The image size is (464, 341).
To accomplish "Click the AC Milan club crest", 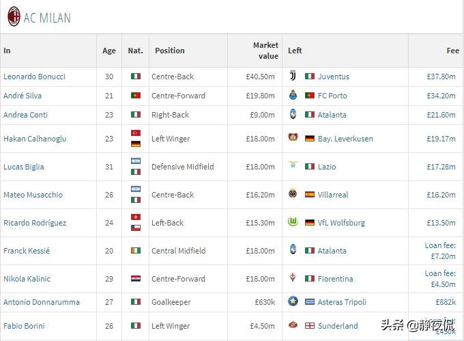I will (x=14, y=17).
